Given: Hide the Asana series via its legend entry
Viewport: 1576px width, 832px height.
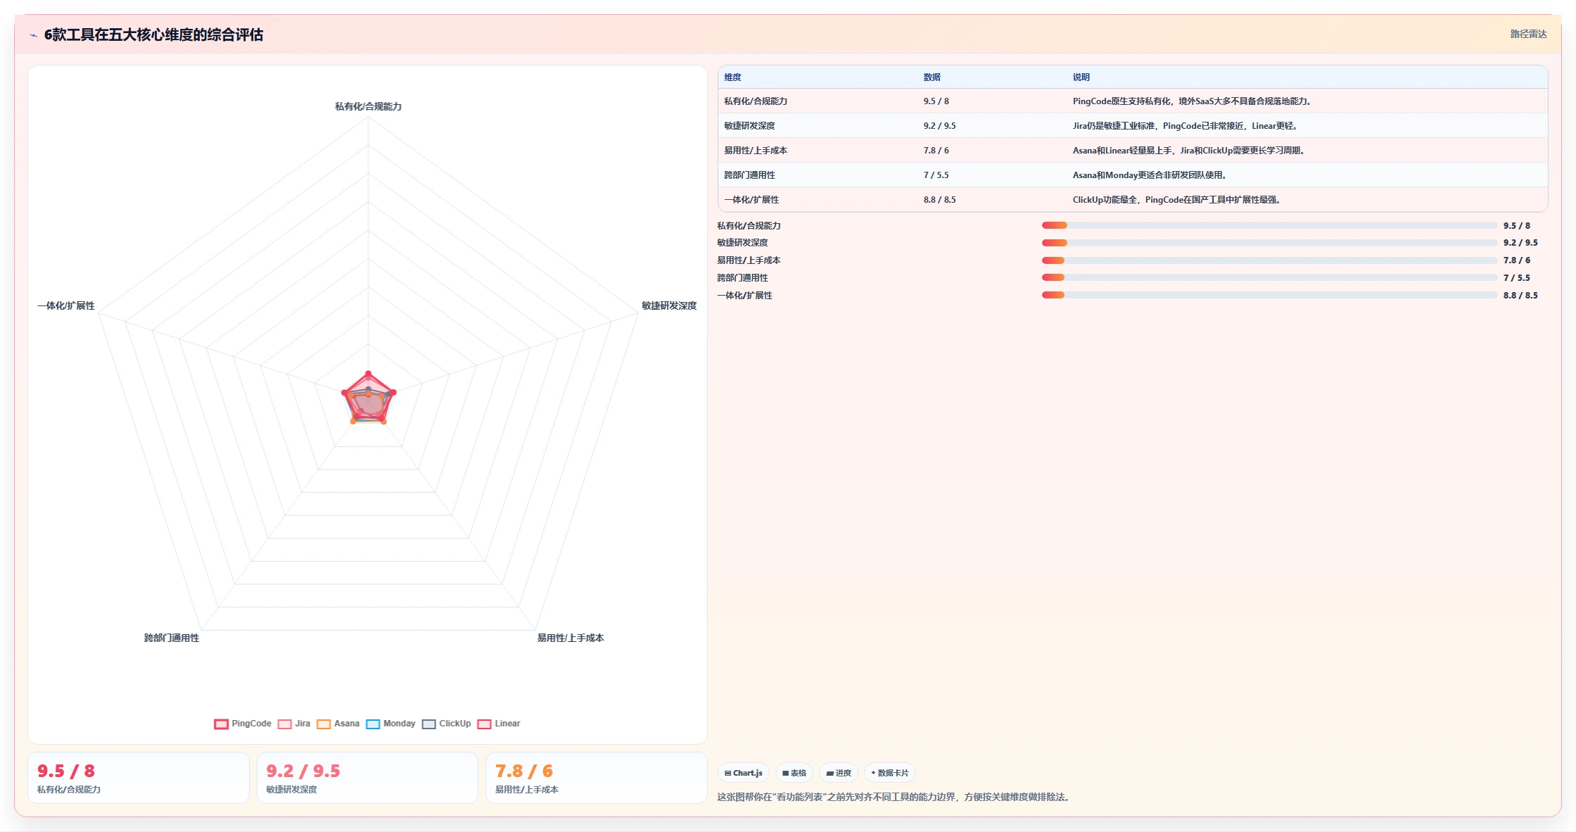Looking at the screenshot, I should [x=338, y=724].
